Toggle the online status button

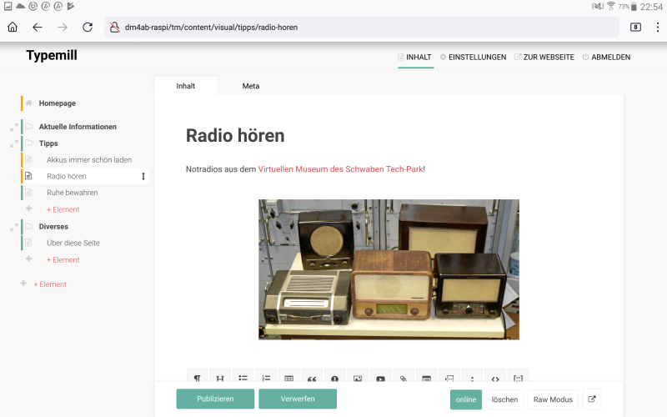466,399
